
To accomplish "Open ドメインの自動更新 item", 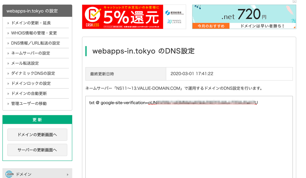I will (37, 93).
